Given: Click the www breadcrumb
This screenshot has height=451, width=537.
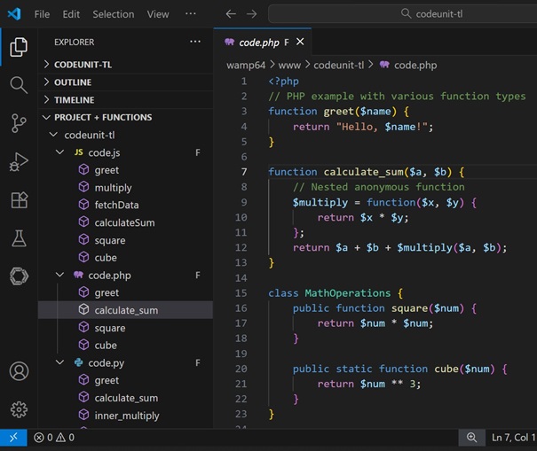Looking at the screenshot, I should pyautogui.click(x=289, y=65).
